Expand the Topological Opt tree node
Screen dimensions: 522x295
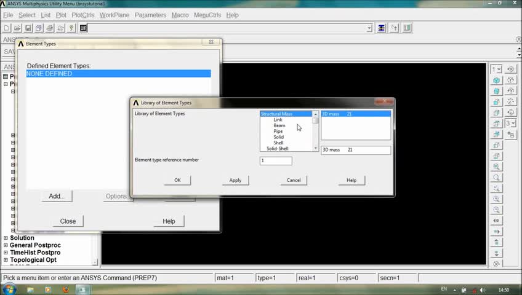[x=6, y=260]
